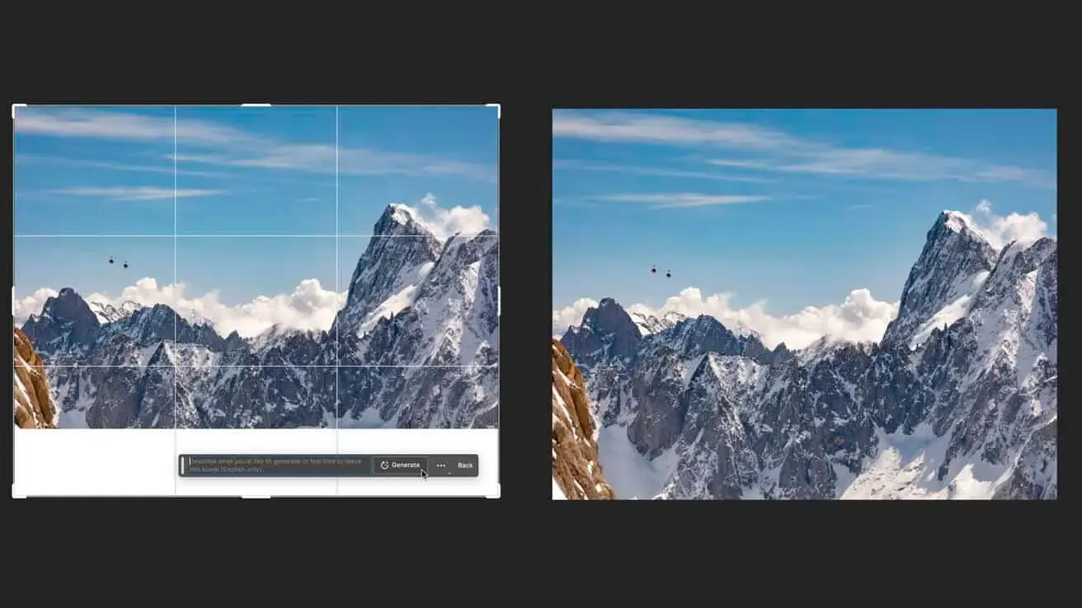
Task: Select the top-center crop edge handle
Action: pyautogui.click(x=256, y=105)
